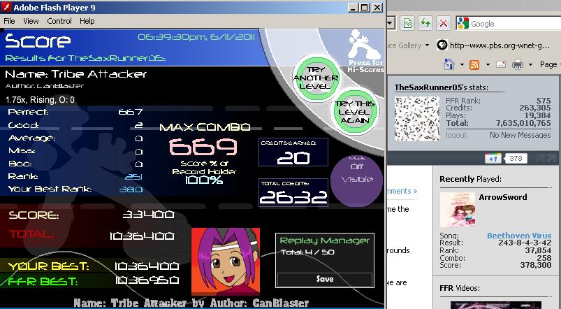This screenshot has width=561, height=309.
Task: Click the Press for Hi-Scores icon
Action: [365, 51]
